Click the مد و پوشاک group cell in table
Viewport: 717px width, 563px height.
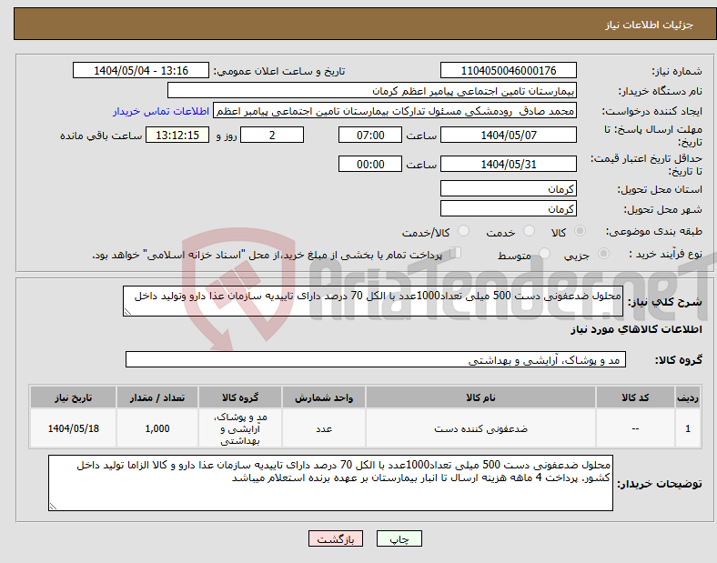coord(240,428)
